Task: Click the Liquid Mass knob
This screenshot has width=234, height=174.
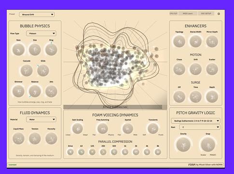Action: pyautogui.click(x=18, y=138)
